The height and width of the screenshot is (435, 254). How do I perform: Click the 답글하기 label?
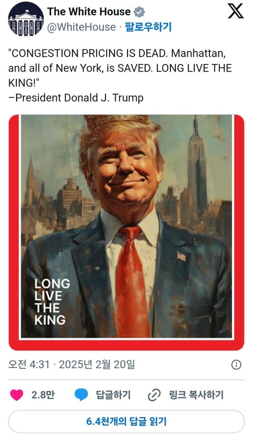point(113,394)
